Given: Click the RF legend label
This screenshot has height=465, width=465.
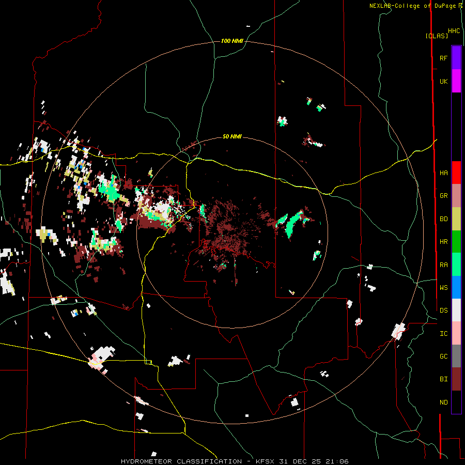Looking at the screenshot, I should pos(443,58).
